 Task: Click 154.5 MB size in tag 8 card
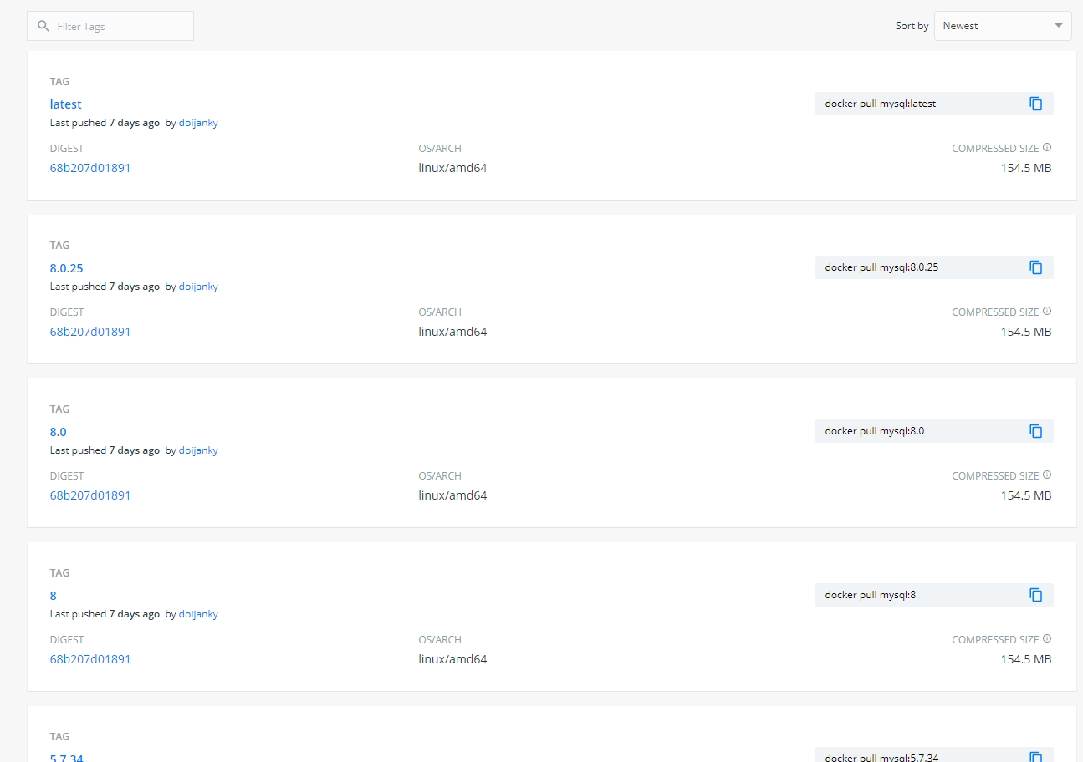click(1026, 659)
